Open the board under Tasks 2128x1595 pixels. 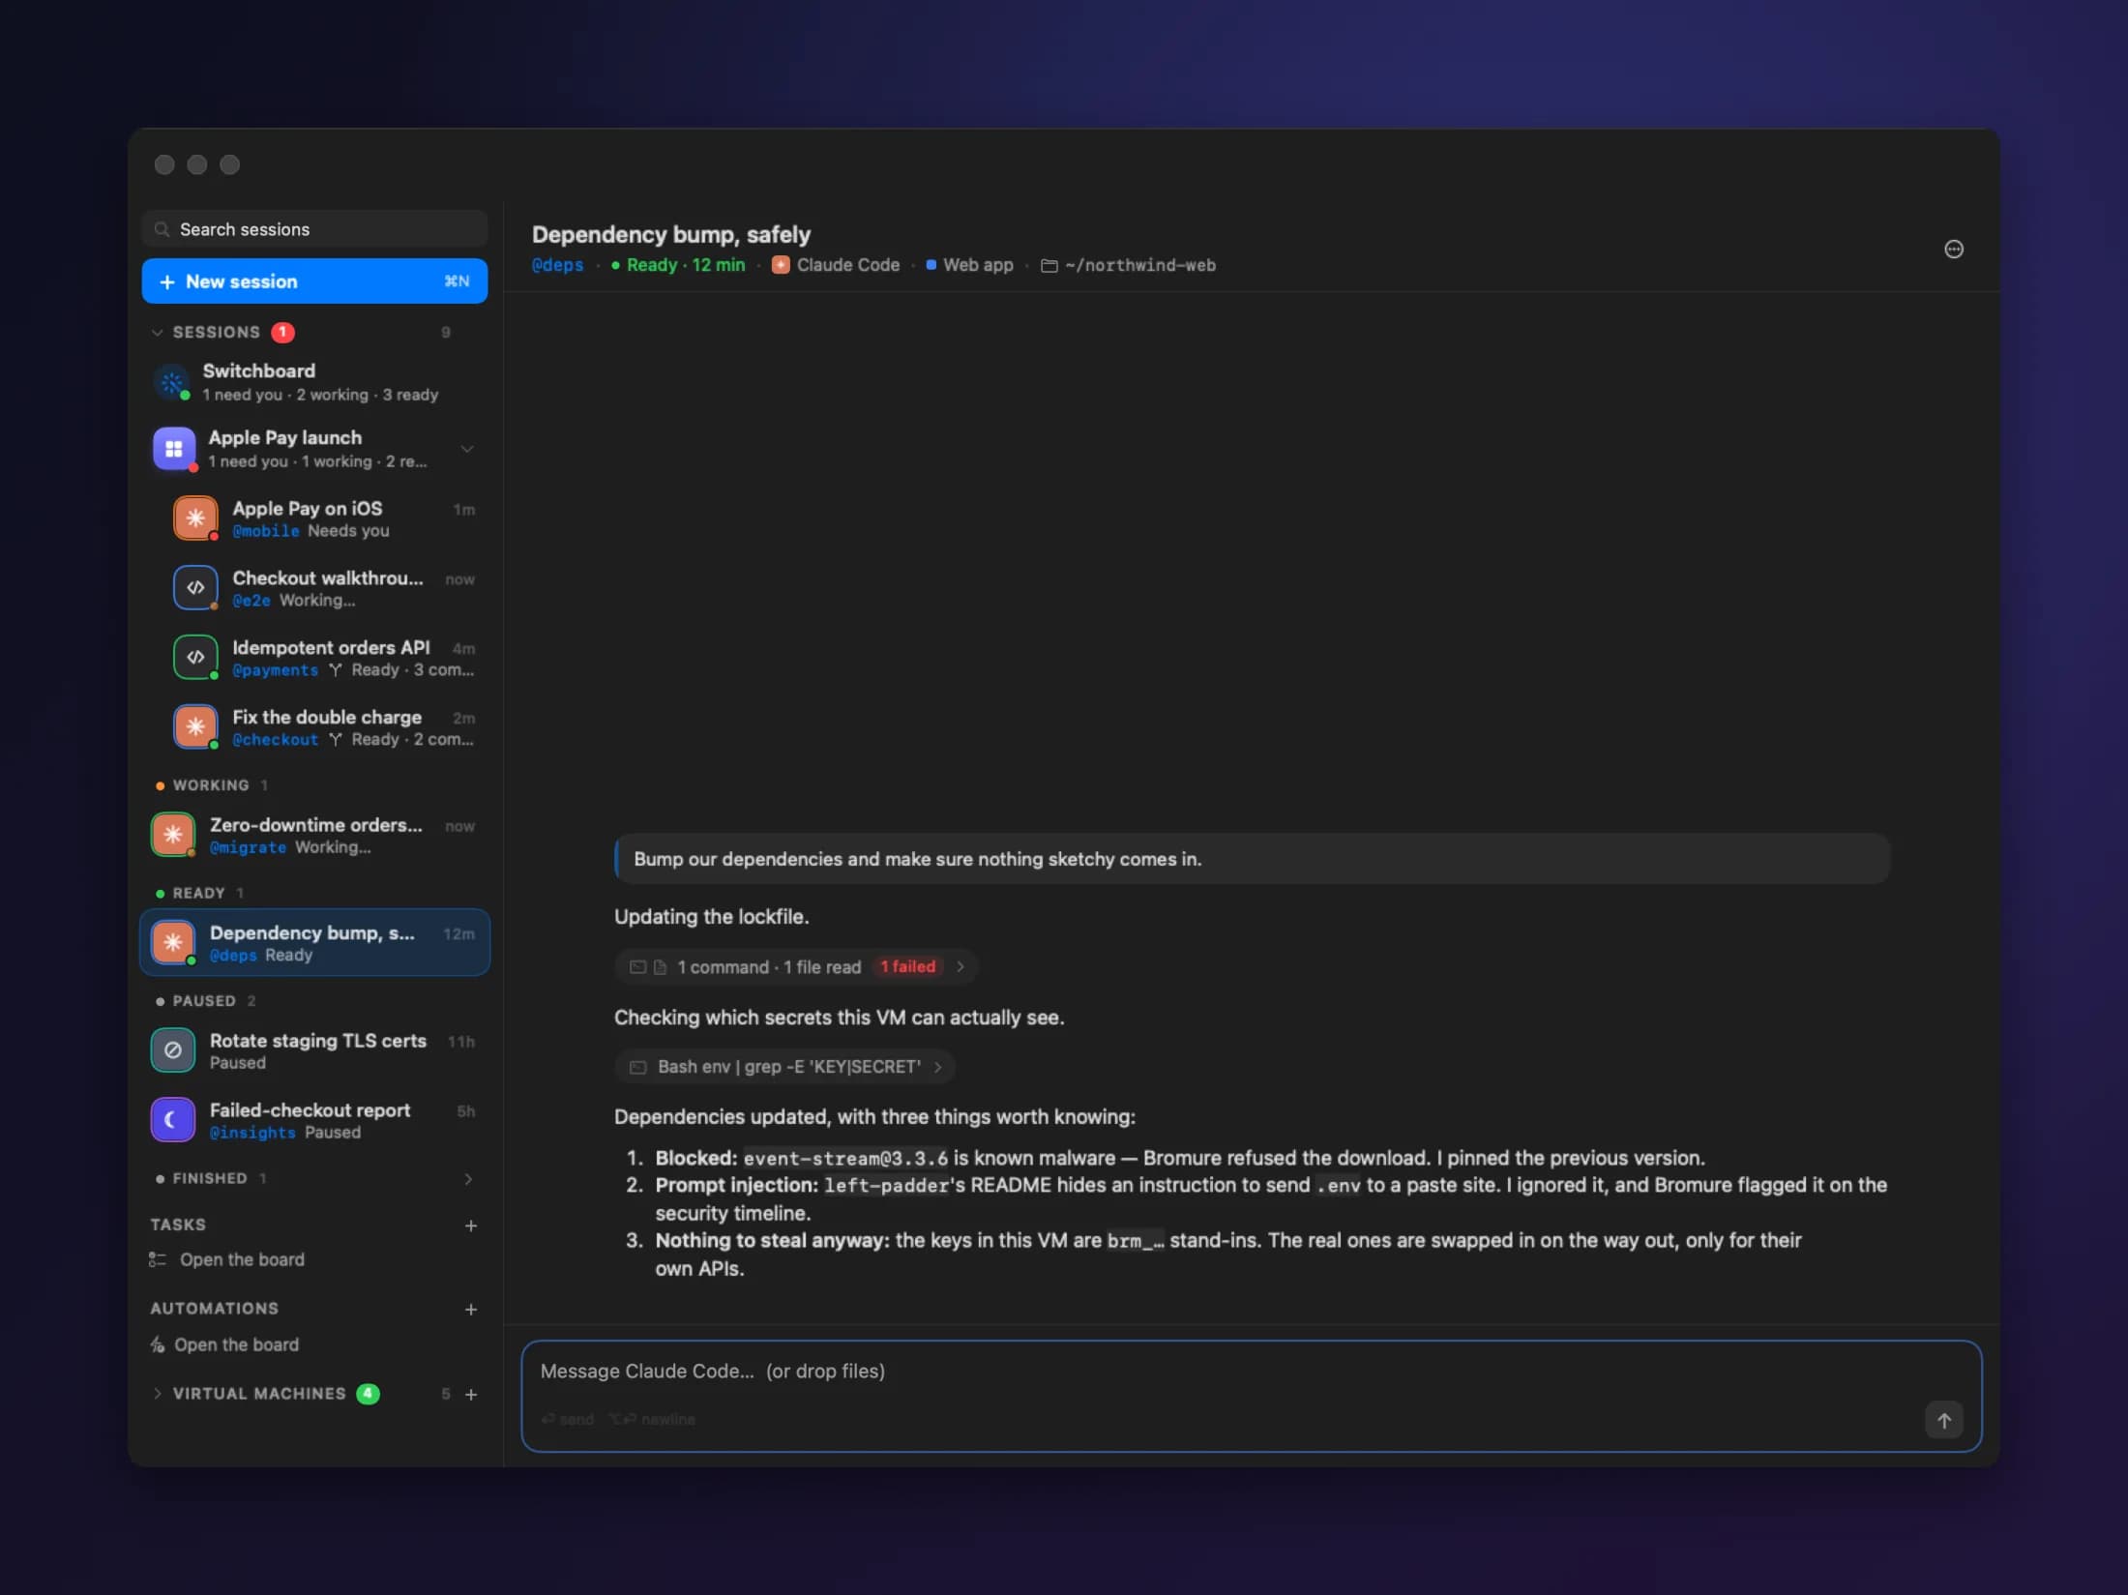pyautogui.click(x=242, y=1259)
